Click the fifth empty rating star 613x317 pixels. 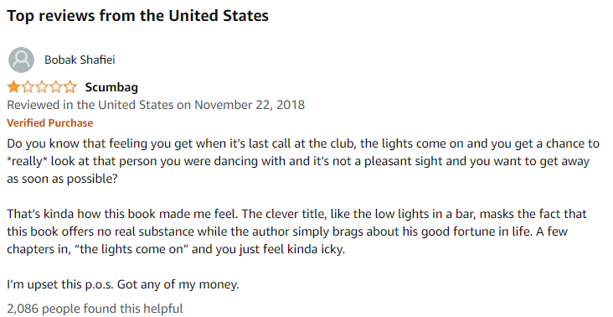tap(70, 86)
